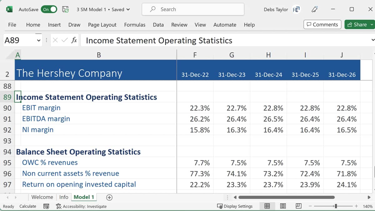The image size is (375, 211).
Task: Open the Draw tab
Action: tap(74, 25)
